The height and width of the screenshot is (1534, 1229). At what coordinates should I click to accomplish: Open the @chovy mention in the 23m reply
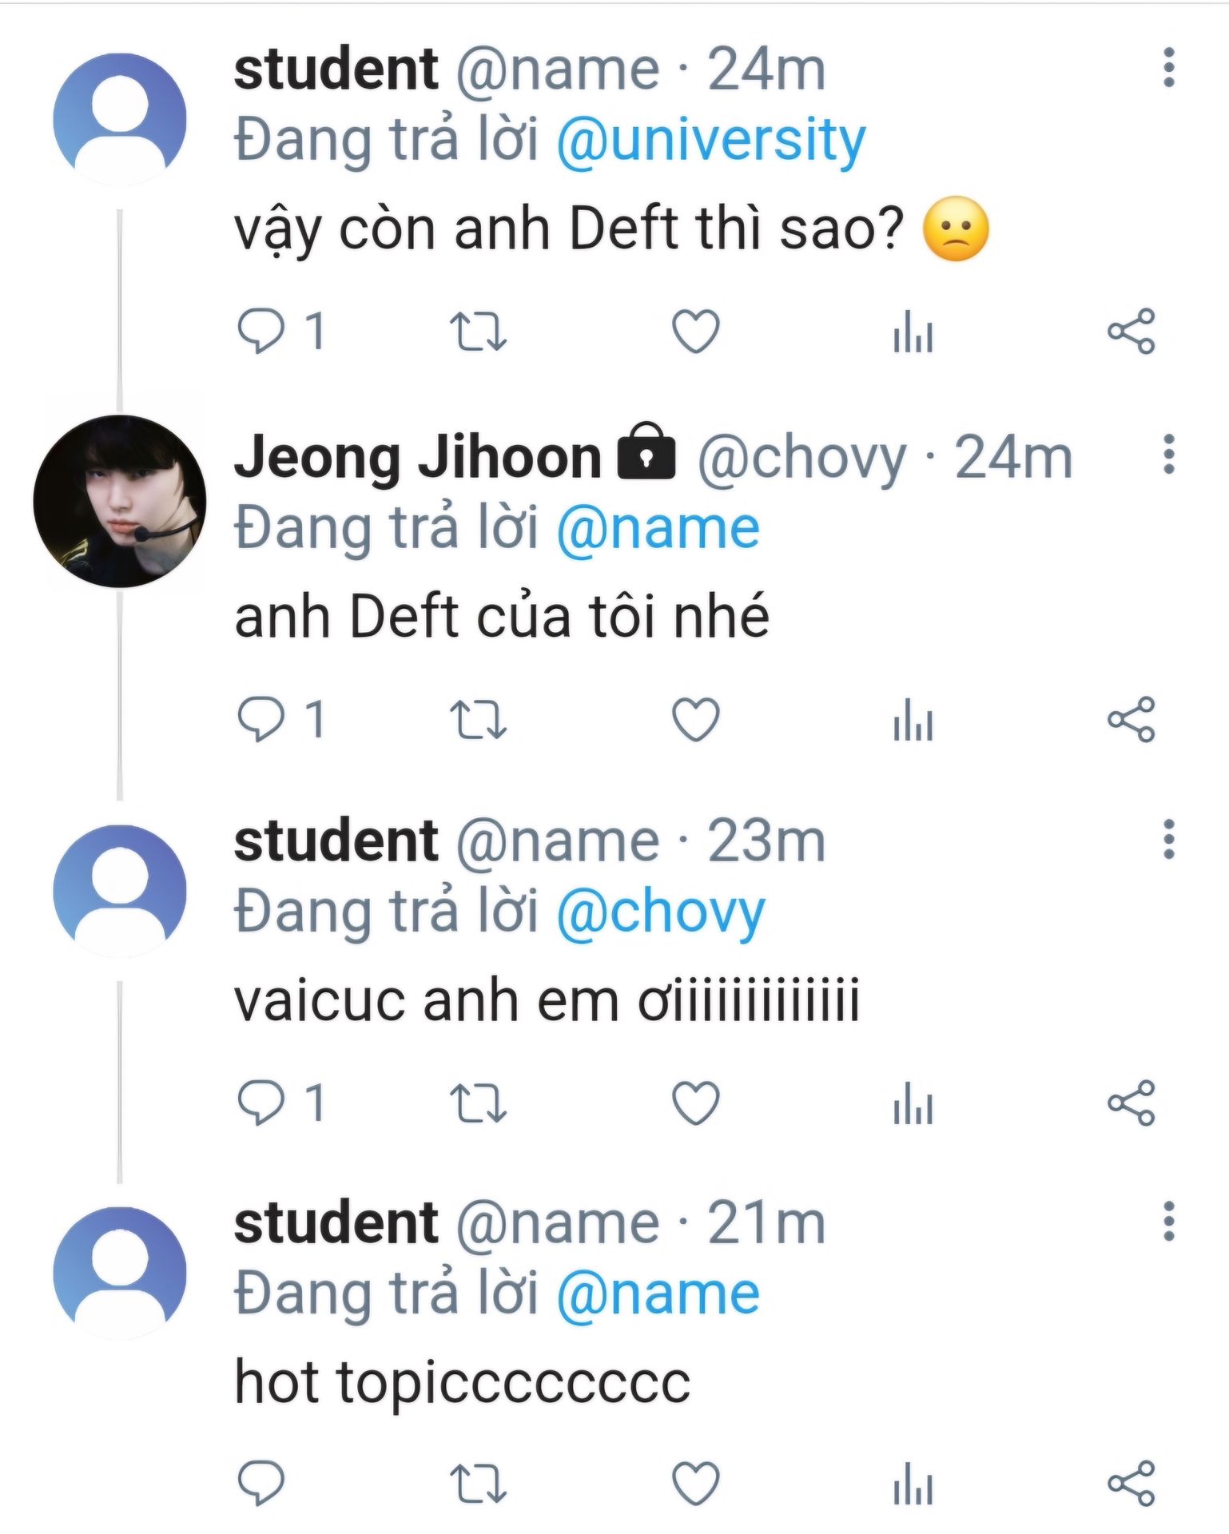point(660,912)
